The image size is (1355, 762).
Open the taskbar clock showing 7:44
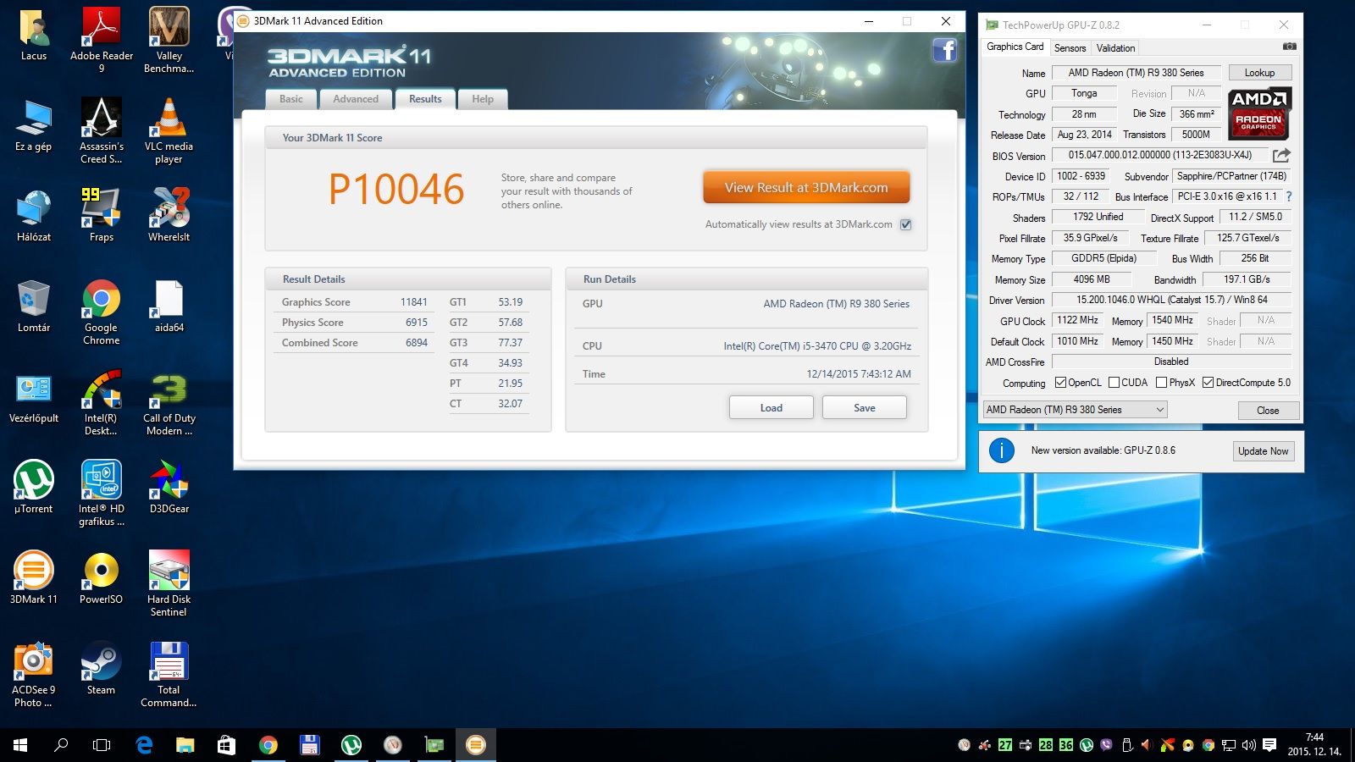pos(1314,745)
